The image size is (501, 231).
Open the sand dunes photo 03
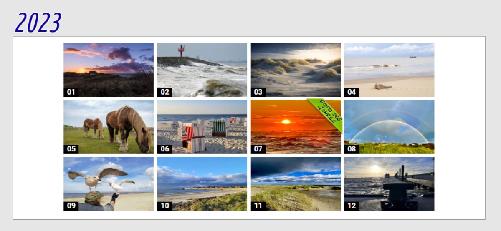[x=296, y=70]
